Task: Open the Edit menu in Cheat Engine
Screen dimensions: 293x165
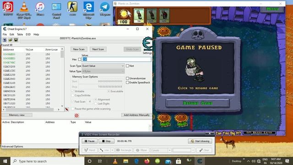Action: point(12,34)
